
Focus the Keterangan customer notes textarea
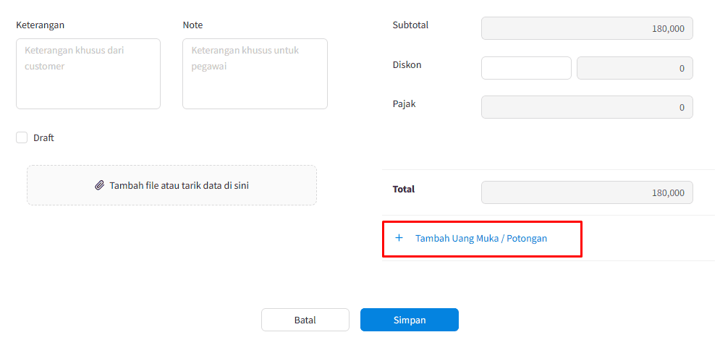(x=88, y=74)
